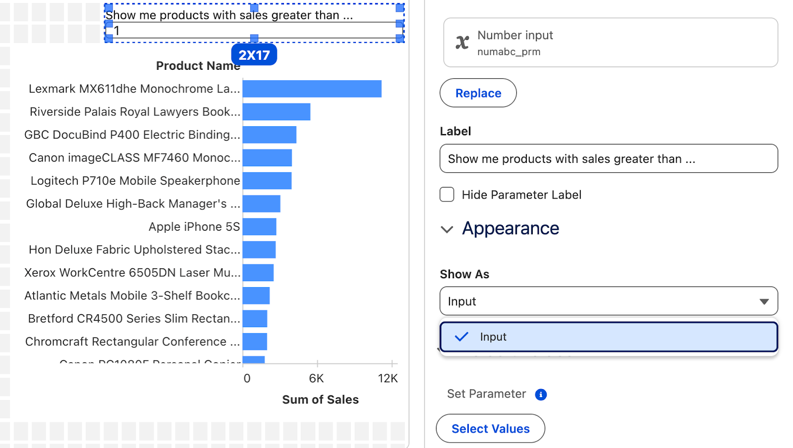793x448 pixels.
Task: Open the Show As dropdown
Action: [609, 301]
